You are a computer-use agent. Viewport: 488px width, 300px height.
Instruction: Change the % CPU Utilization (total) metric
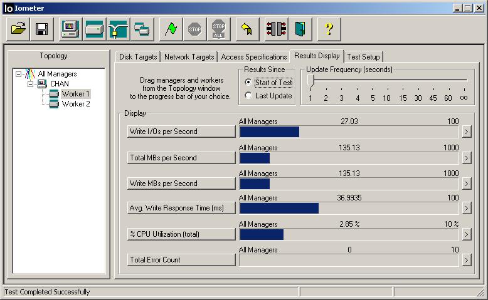181,234
